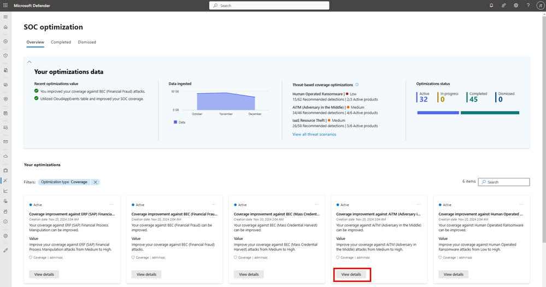Image resolution: width=546 pixels, height=287 pixels.
Task: Click the info circle icon in the sidebar
Action: (x=5, y=222)
